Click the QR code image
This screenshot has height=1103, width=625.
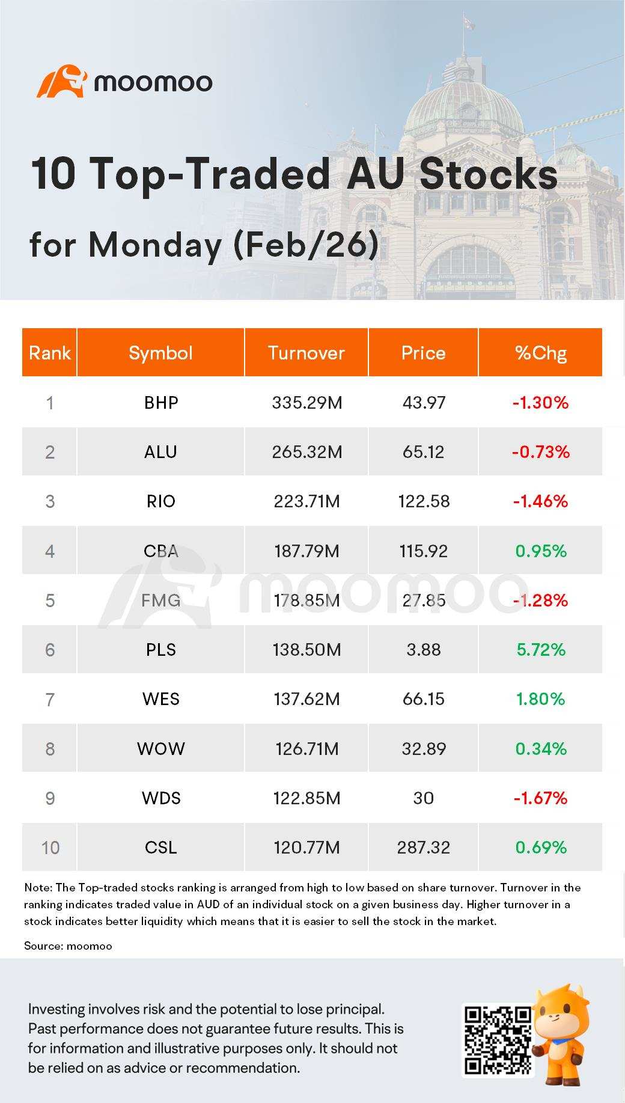(498, 1040)
